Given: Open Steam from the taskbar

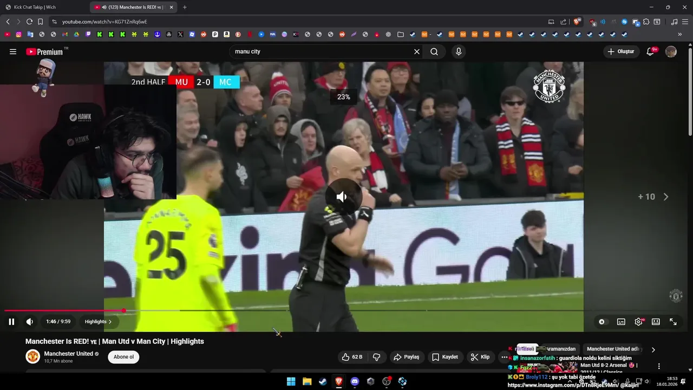Looking at the screenshot, I should tap(323, 381).
